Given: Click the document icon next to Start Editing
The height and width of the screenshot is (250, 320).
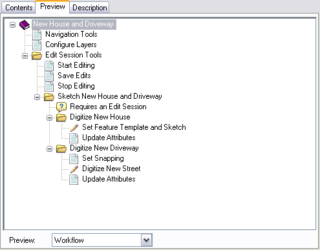Looking at the screenshot, I should point(49,65).
